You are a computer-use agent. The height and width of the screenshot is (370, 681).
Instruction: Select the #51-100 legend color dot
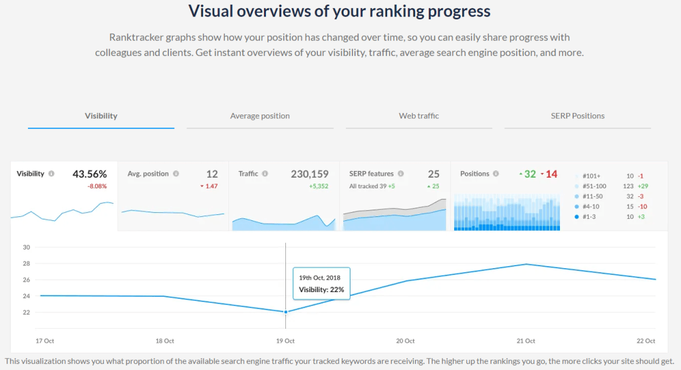pos(576,186)
